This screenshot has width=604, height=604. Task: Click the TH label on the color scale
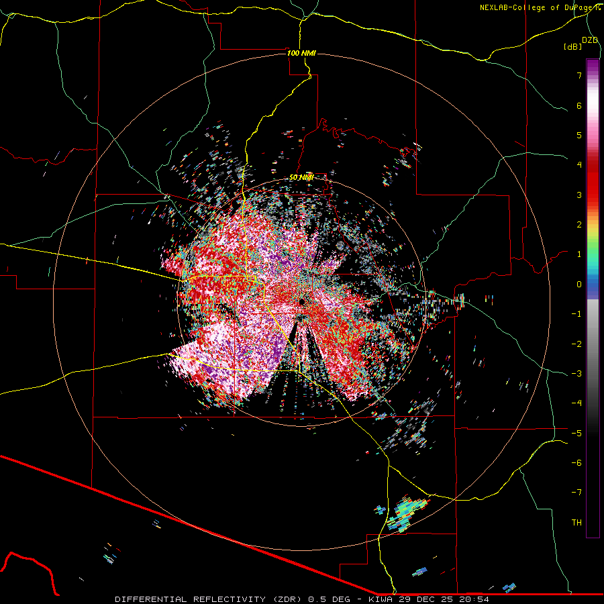[x=576, y=523]
